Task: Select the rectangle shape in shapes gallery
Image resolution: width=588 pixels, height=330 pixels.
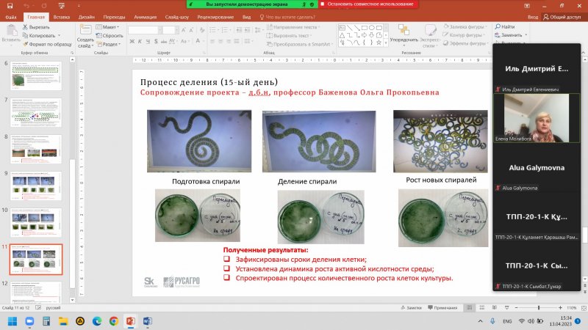Action: [364, 28]
